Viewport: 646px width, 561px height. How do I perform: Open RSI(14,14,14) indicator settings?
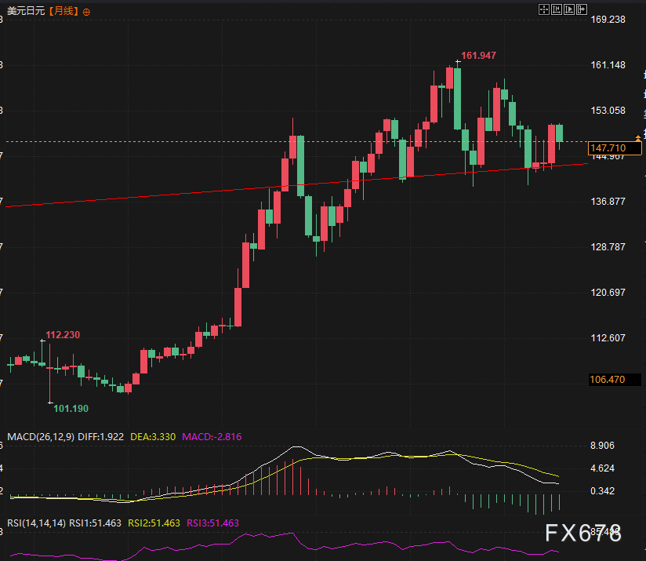pyautogui.click(x=36, y=523)
